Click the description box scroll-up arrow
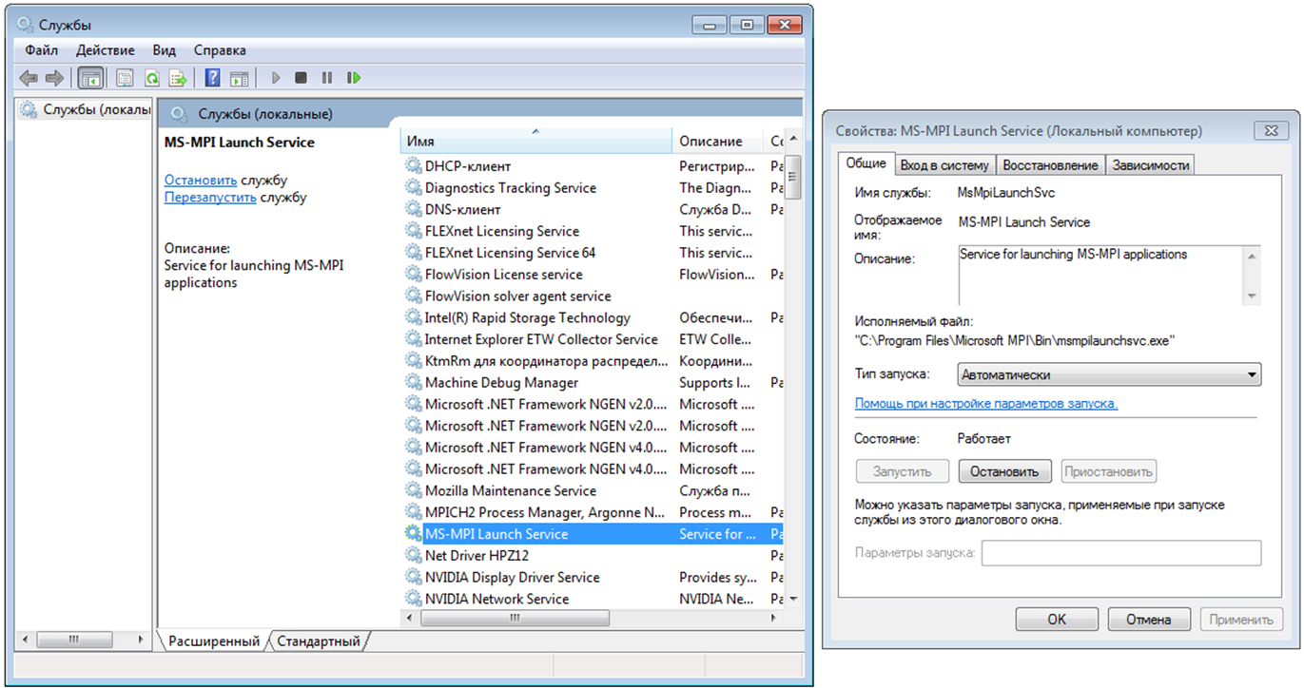 (x=1252, y=255)
